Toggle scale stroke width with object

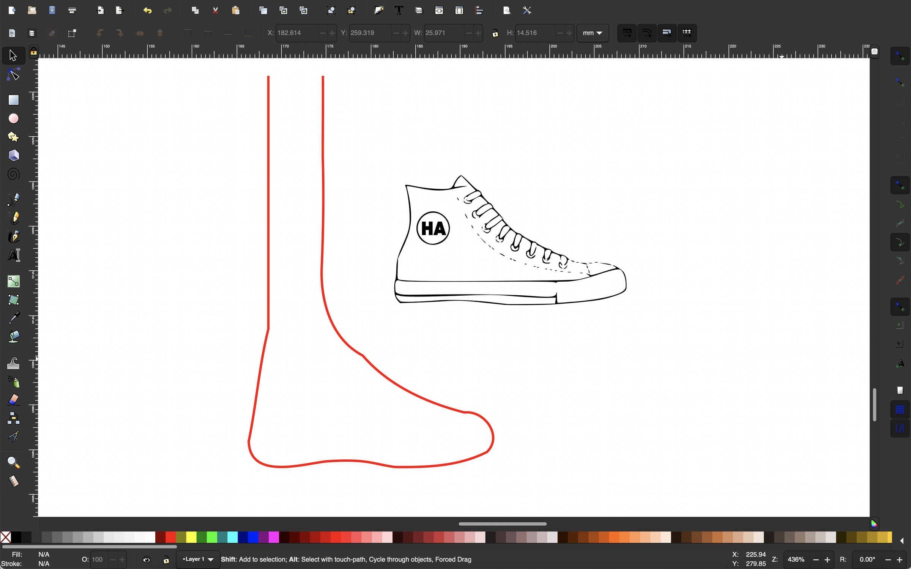click(627, 33)
